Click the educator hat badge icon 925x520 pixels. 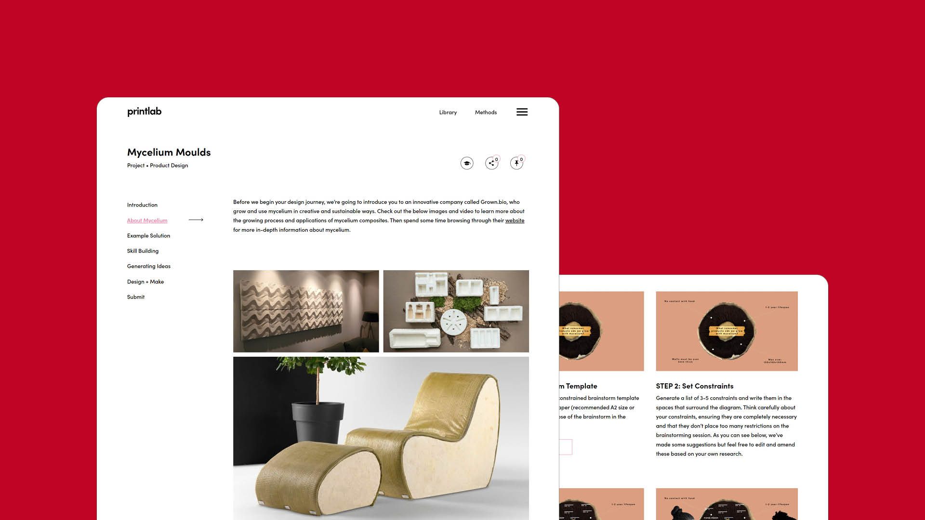[467, 163]
